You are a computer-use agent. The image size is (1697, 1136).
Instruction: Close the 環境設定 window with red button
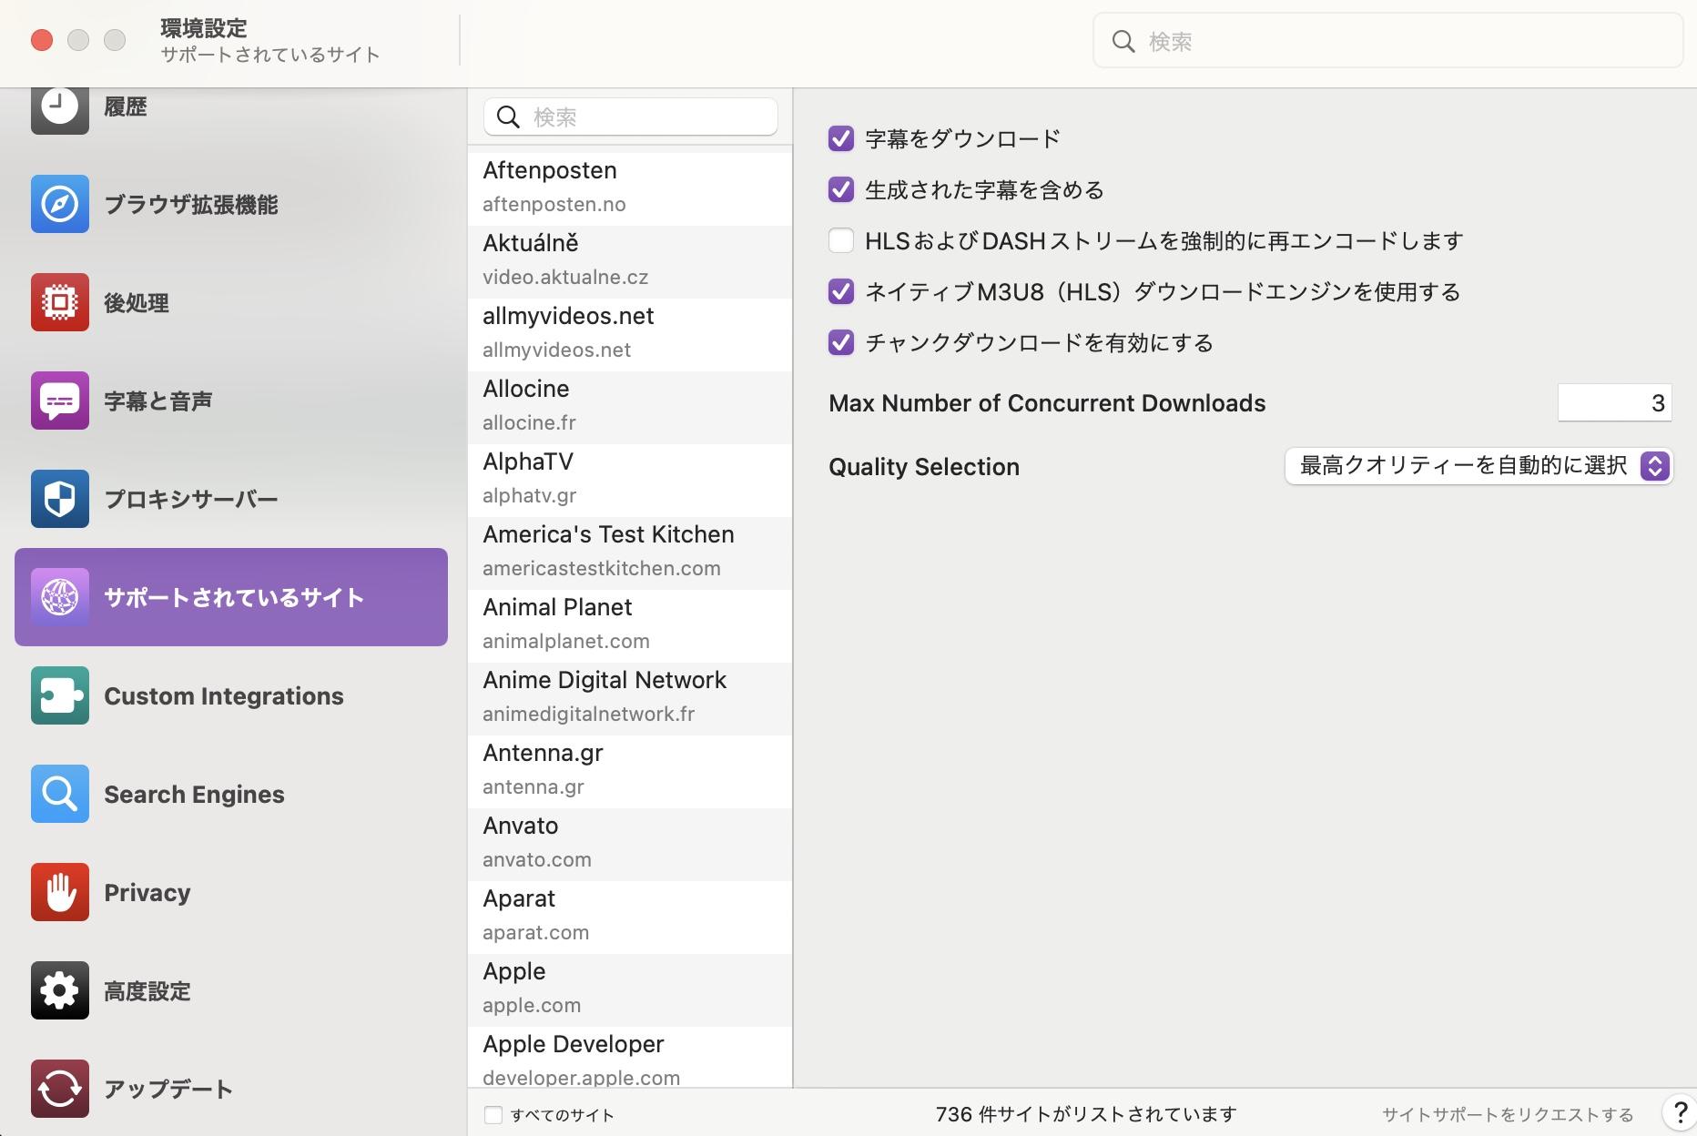point(42,40)
